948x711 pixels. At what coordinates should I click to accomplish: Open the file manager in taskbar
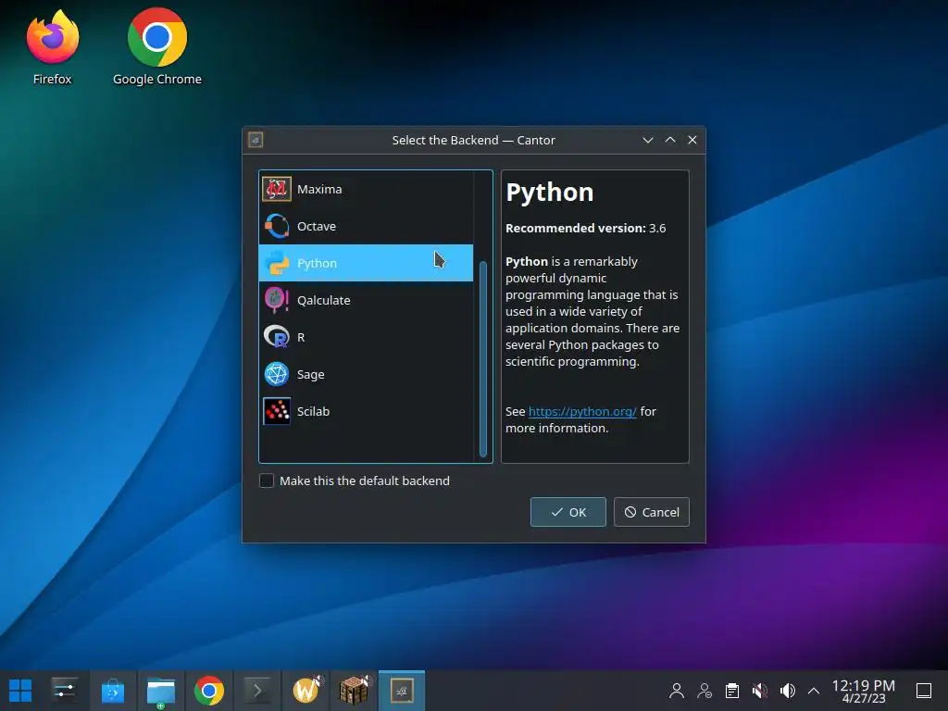161,691
